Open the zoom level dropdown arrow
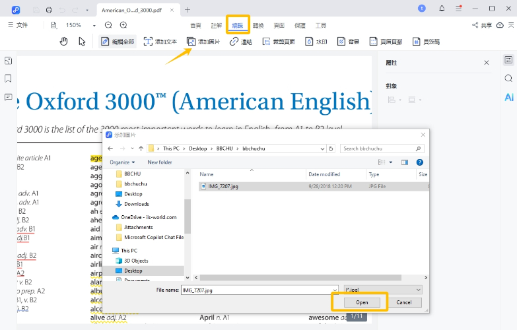 point(94,25)
